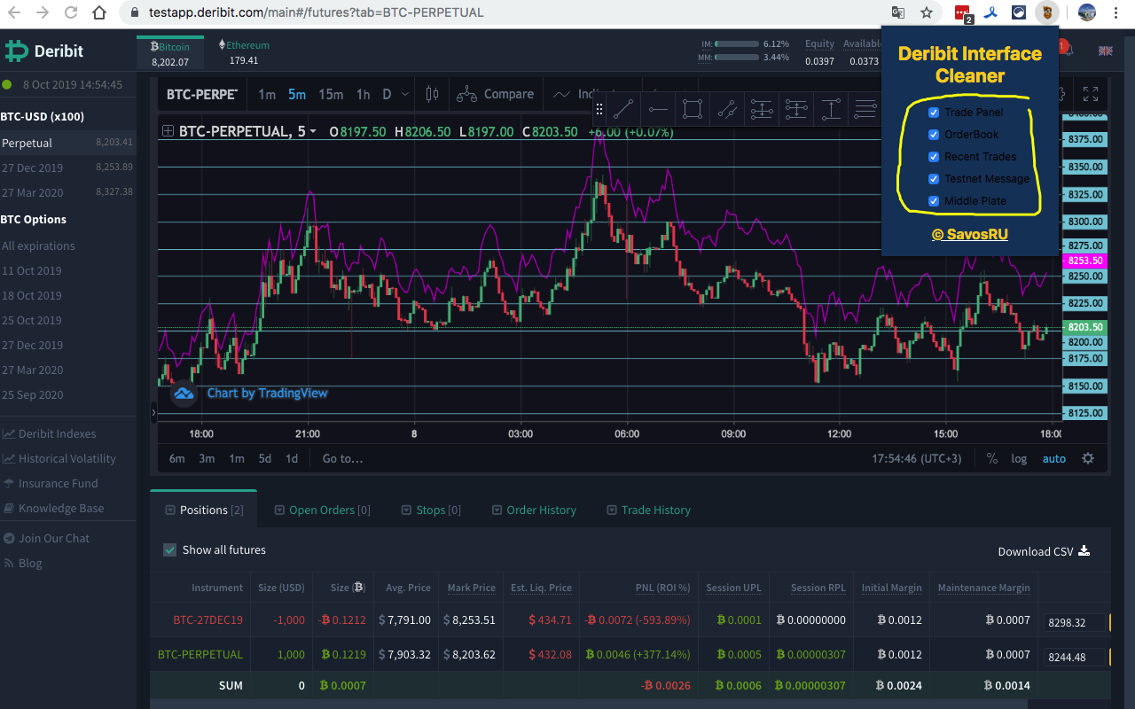Change language via UK flag
The image size is (1135, 709).
pos(1105,51)
